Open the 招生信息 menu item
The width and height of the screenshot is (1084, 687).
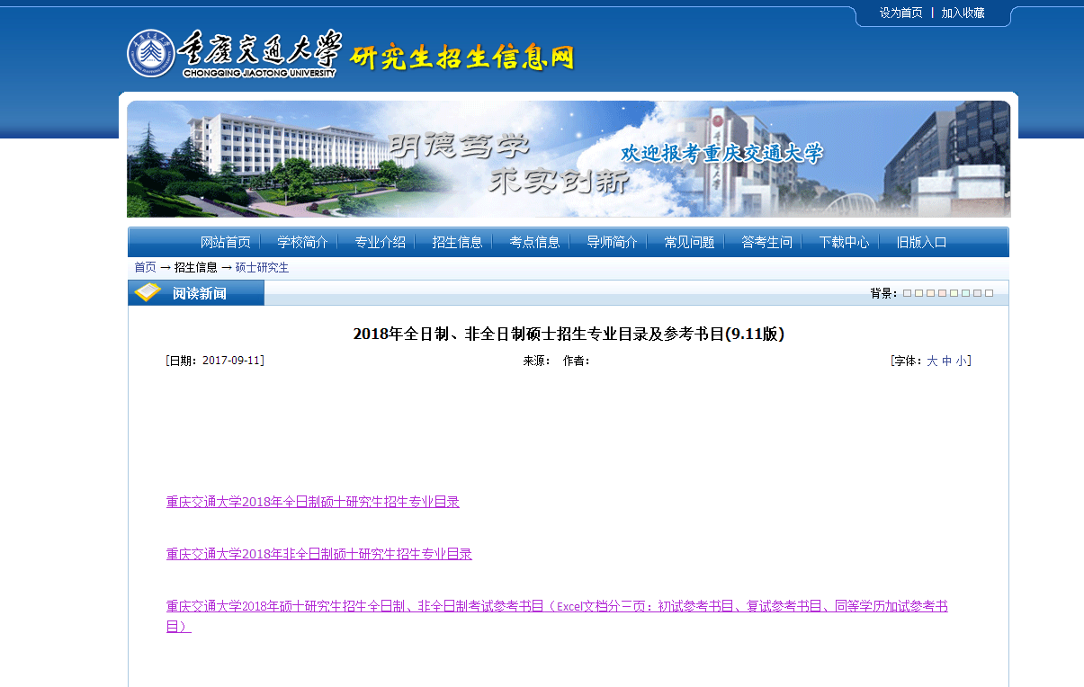(x=457, y=242)
